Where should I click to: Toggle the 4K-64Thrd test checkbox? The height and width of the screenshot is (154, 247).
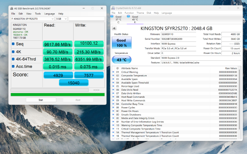click(x=13, y=59)
